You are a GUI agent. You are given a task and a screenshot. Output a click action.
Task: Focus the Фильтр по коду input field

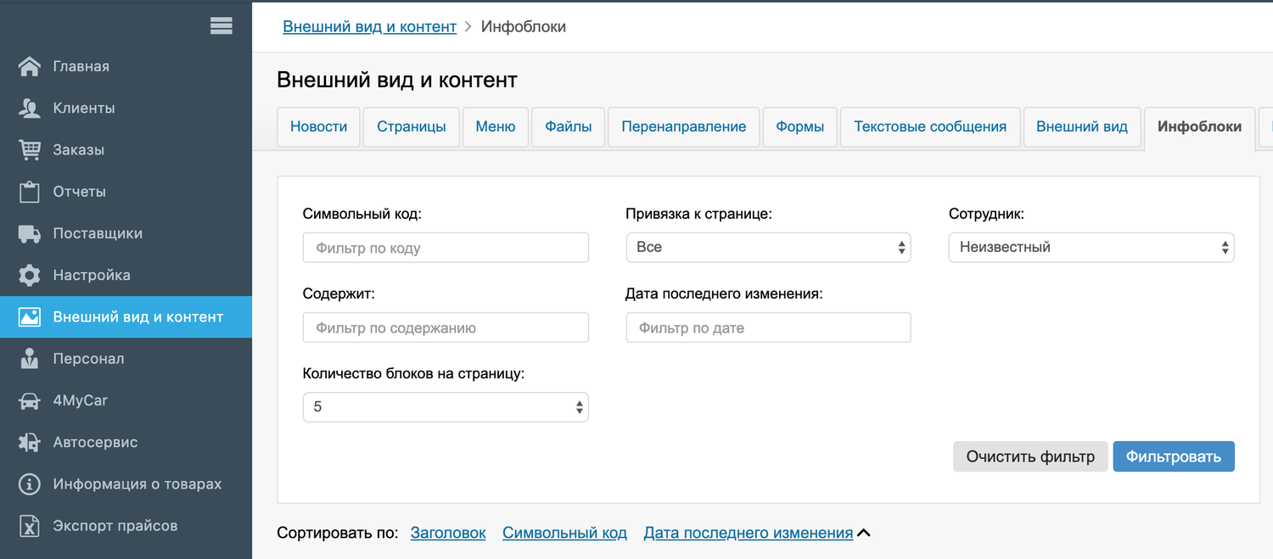point(445,248)
